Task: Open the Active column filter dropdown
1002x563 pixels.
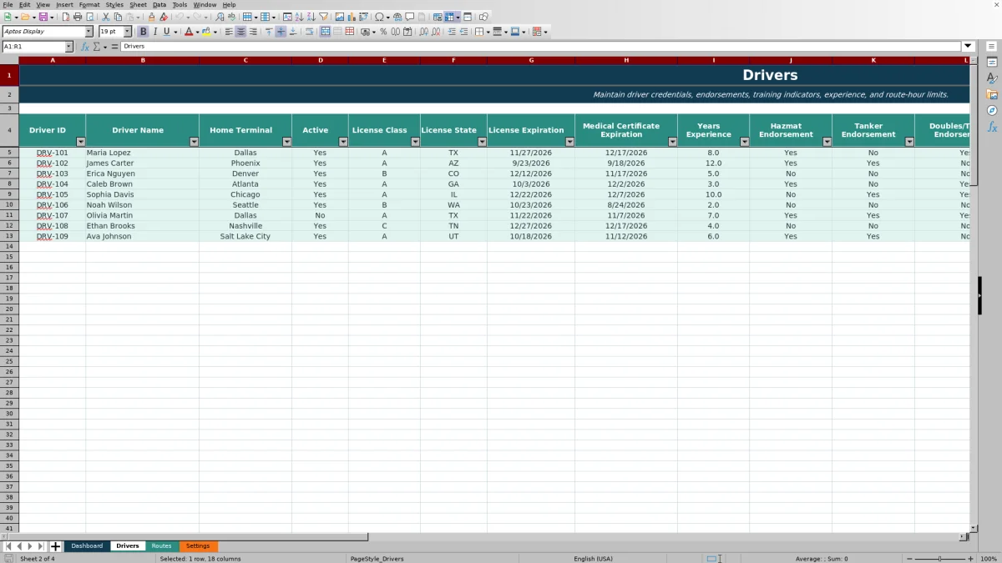Action: coord(343,142)
